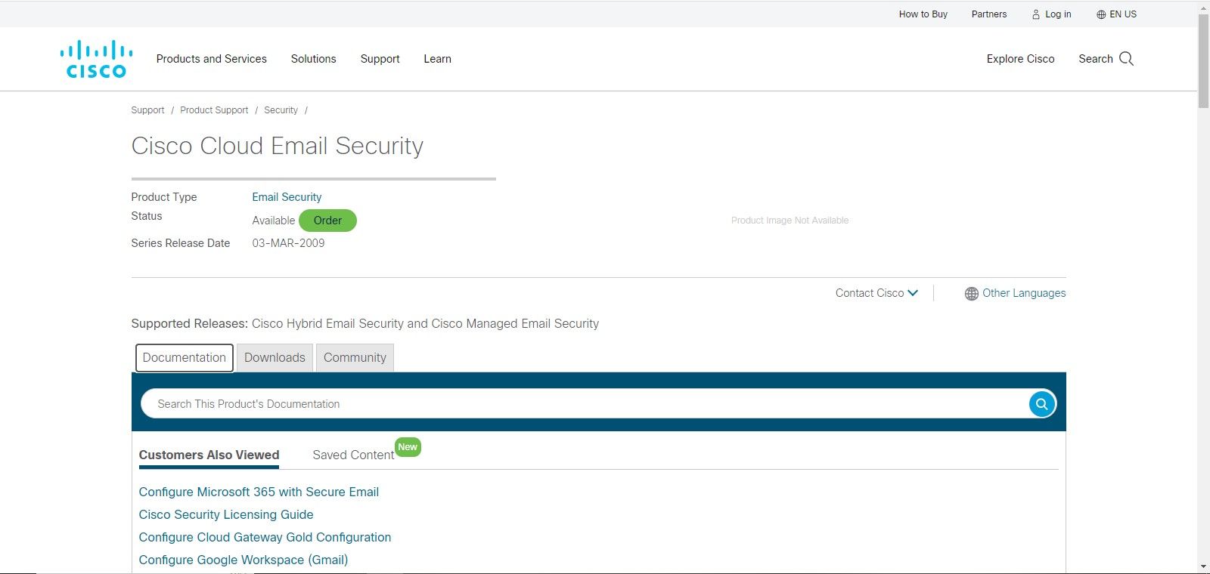
Task: Expand the Contact Cisco chevron
Action: (913, 293)
